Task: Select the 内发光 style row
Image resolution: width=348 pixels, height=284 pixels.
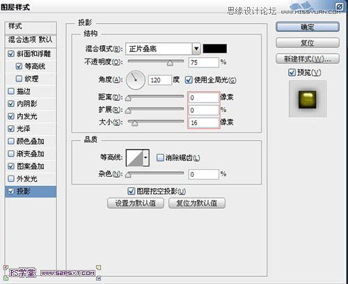Action: tap(31, 116)
